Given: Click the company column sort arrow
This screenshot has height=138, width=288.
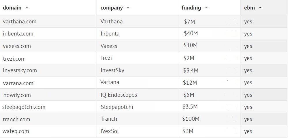Looking at the screenshot, I should 128,8.
